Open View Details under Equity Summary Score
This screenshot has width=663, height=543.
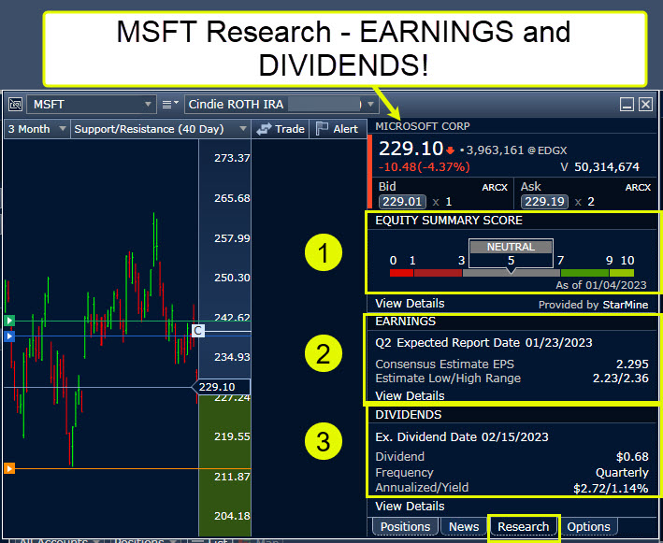coord(410,304)
